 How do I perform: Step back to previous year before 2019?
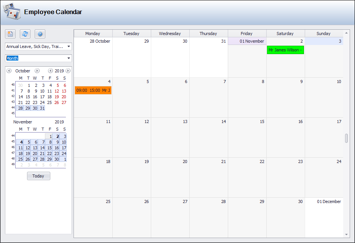[50, 71]
